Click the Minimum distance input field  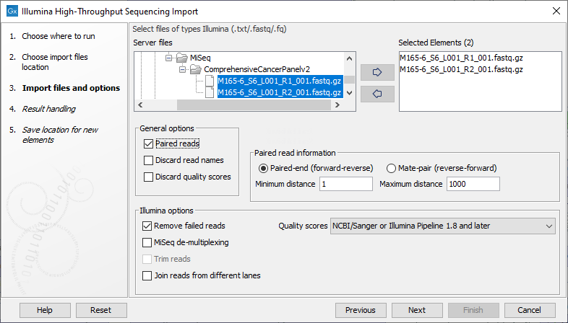(346, 184)
